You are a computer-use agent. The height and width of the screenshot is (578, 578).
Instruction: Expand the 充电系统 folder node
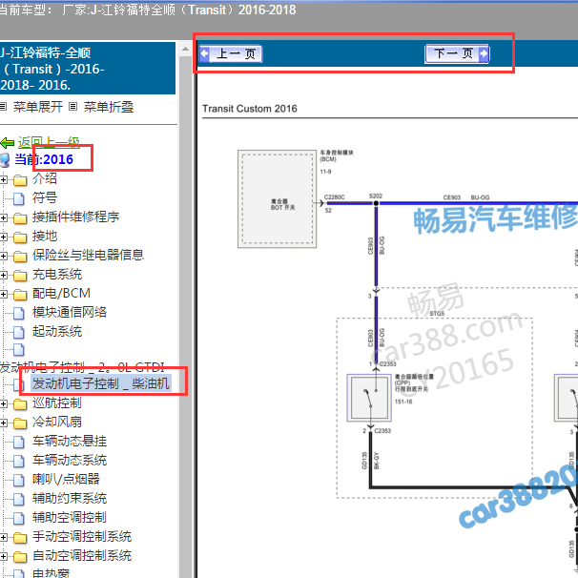tap(3, 275)
